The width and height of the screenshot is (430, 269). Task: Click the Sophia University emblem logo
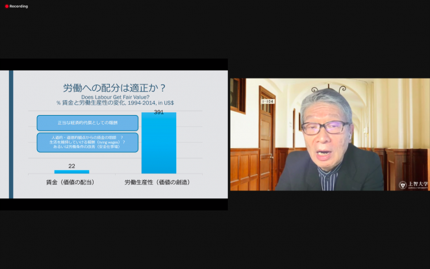pyautogui.click(x=403, y=185)
